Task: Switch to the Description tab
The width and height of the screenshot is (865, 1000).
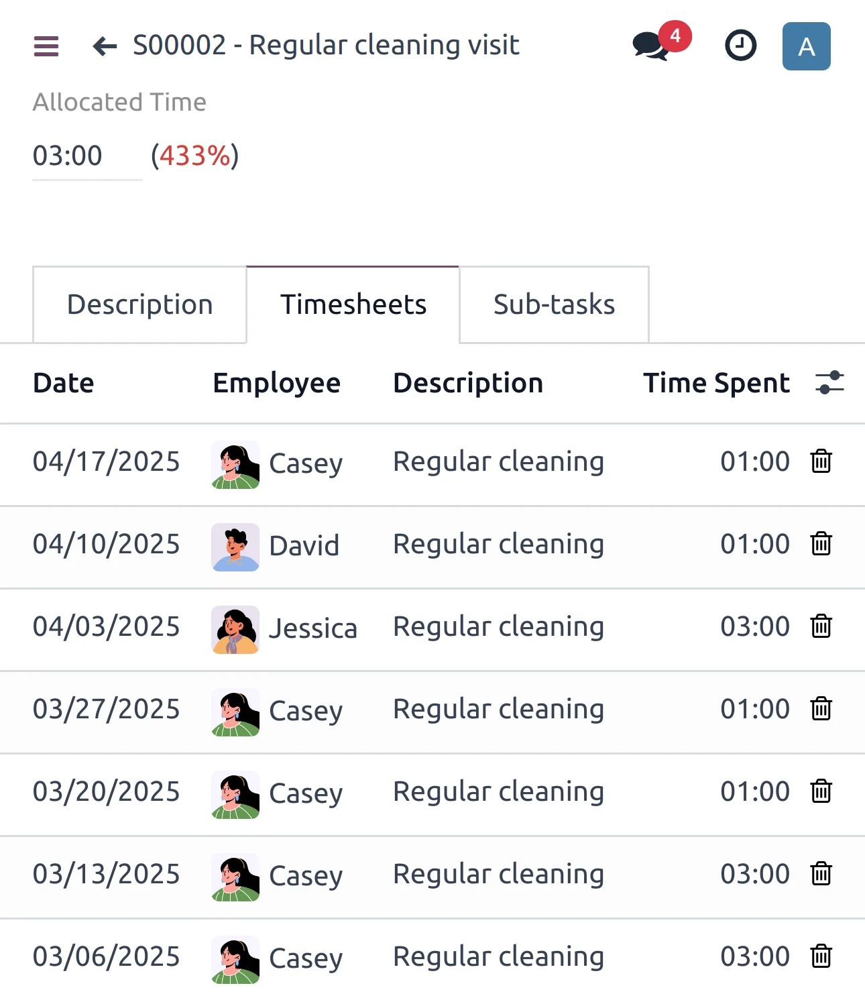Action: click(x=139, y=304)
